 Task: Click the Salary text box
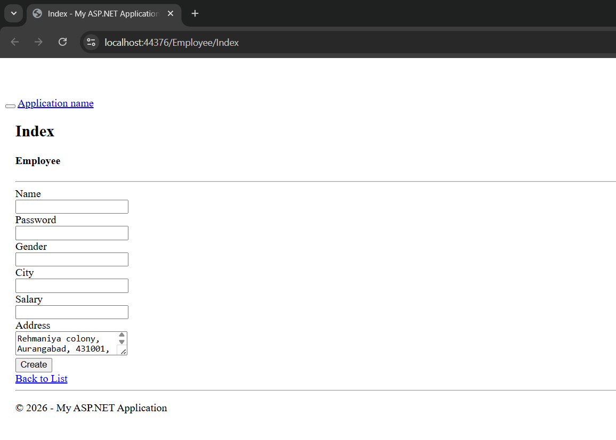[72, 312]
